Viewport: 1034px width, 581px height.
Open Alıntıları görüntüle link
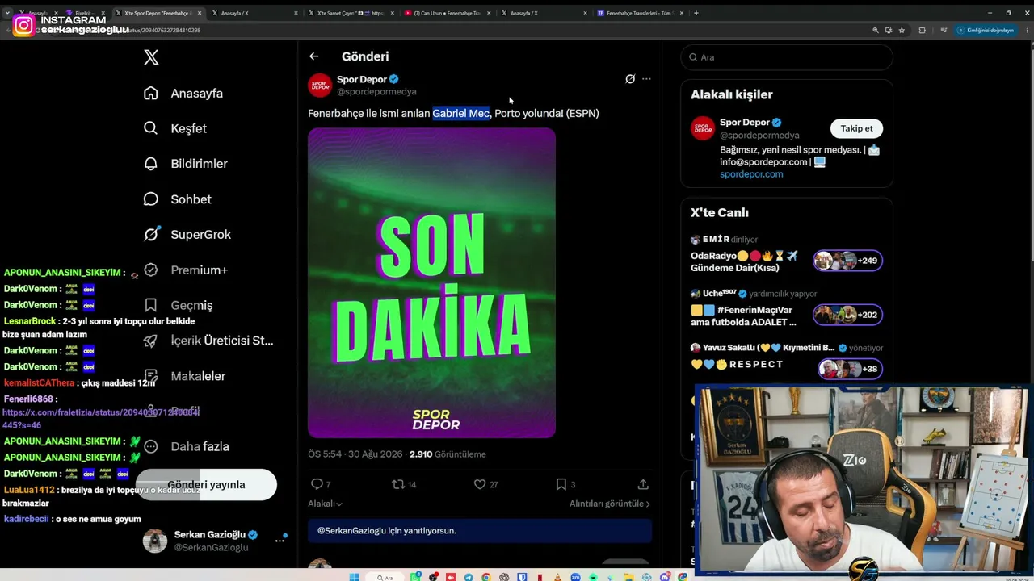click(x=610, y=504)
